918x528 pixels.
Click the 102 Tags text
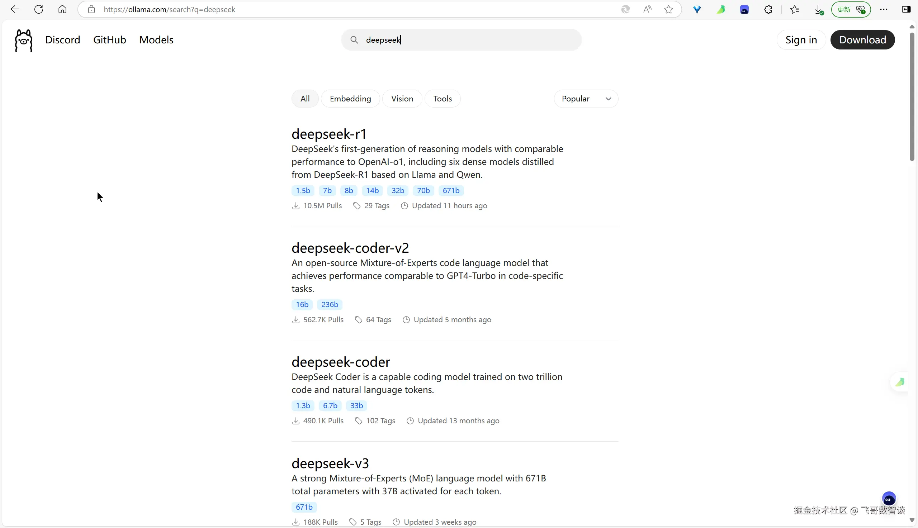click(x=380, y=421)
